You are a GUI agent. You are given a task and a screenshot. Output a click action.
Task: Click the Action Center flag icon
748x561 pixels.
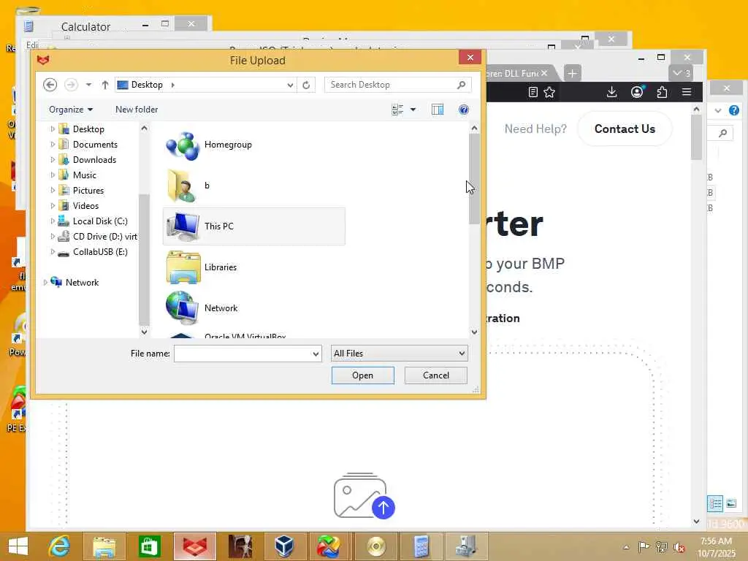[x=644, y=546]
